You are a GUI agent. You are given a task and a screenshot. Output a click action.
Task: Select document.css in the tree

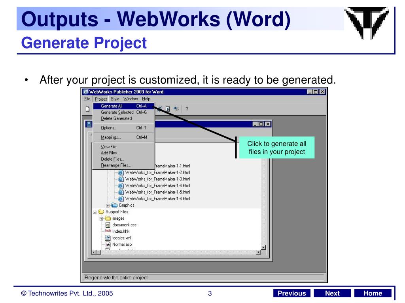(124, 224)
